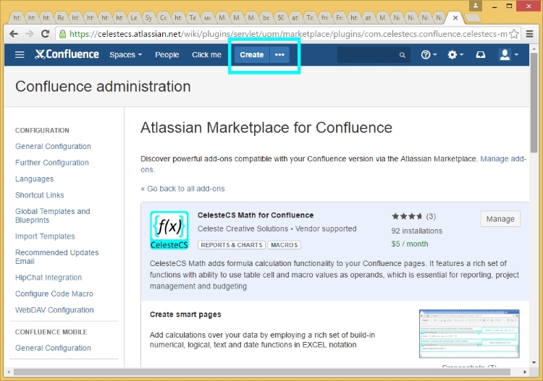The height and width of the screenshot is (381, 543).
Task: Click the vertical page scrollbar thumb
Action: click(534, 103)
